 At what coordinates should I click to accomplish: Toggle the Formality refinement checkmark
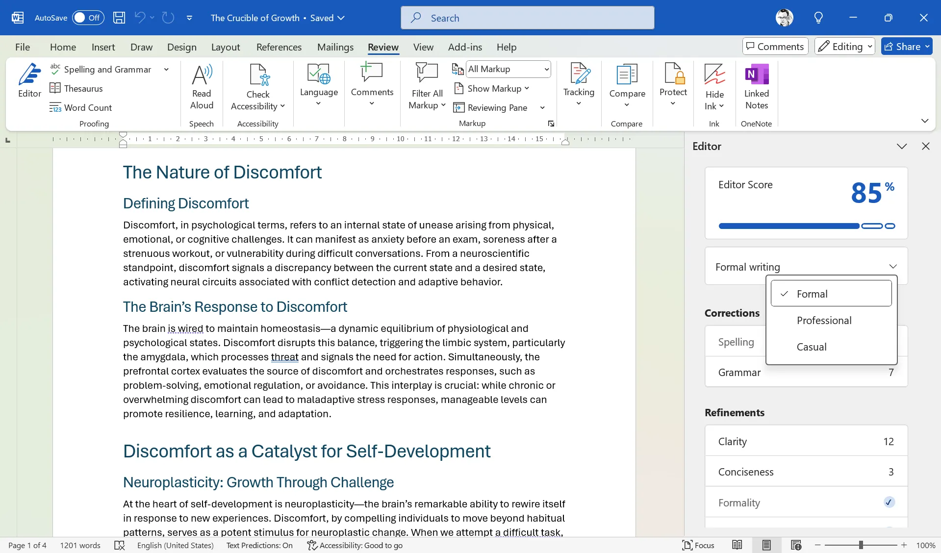pyautogui.click(x=889, y=502)
